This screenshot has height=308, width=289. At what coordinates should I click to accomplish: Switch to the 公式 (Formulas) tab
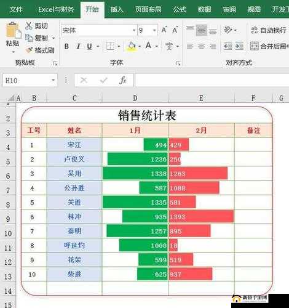(x=180, y=9)
